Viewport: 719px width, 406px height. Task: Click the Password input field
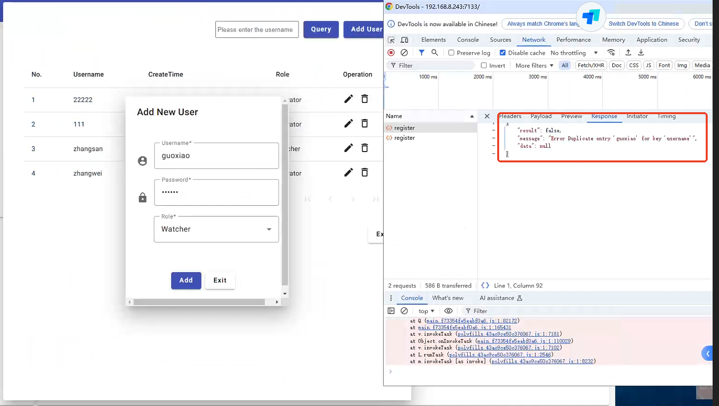point(216,192)
